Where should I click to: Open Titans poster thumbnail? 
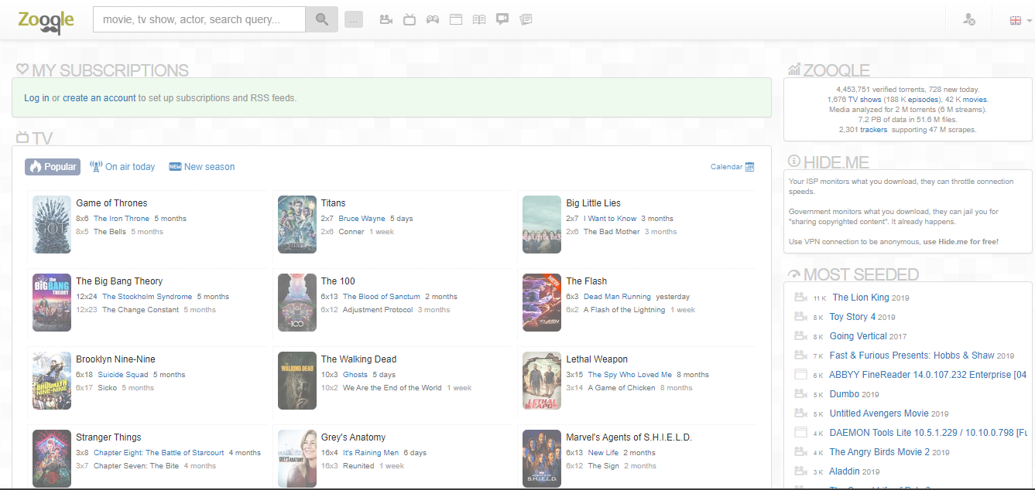pyautogui.click(x=297, y=224)
